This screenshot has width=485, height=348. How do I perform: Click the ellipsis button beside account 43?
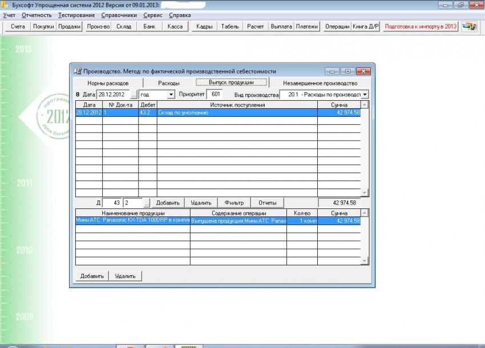(x=146, y=203)
